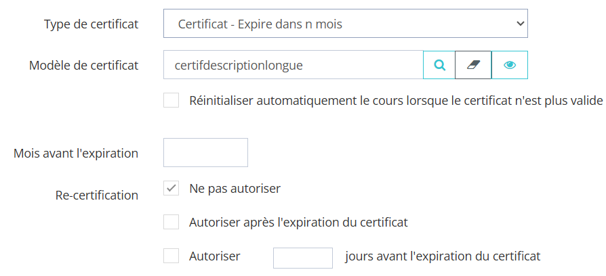This screenshot has width=606, height=276.
Task: Click the "Type de certificat" field label
Action: point(91,24)
